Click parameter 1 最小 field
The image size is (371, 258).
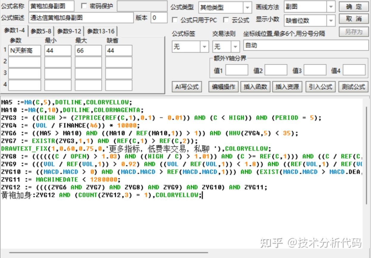tap(58, 51)
